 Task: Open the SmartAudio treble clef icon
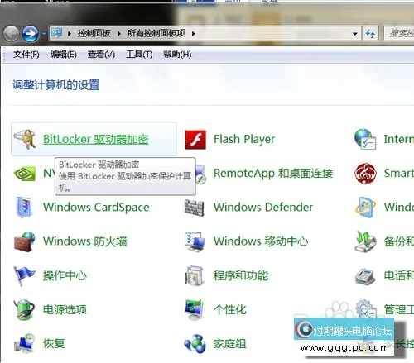(365, 174)
